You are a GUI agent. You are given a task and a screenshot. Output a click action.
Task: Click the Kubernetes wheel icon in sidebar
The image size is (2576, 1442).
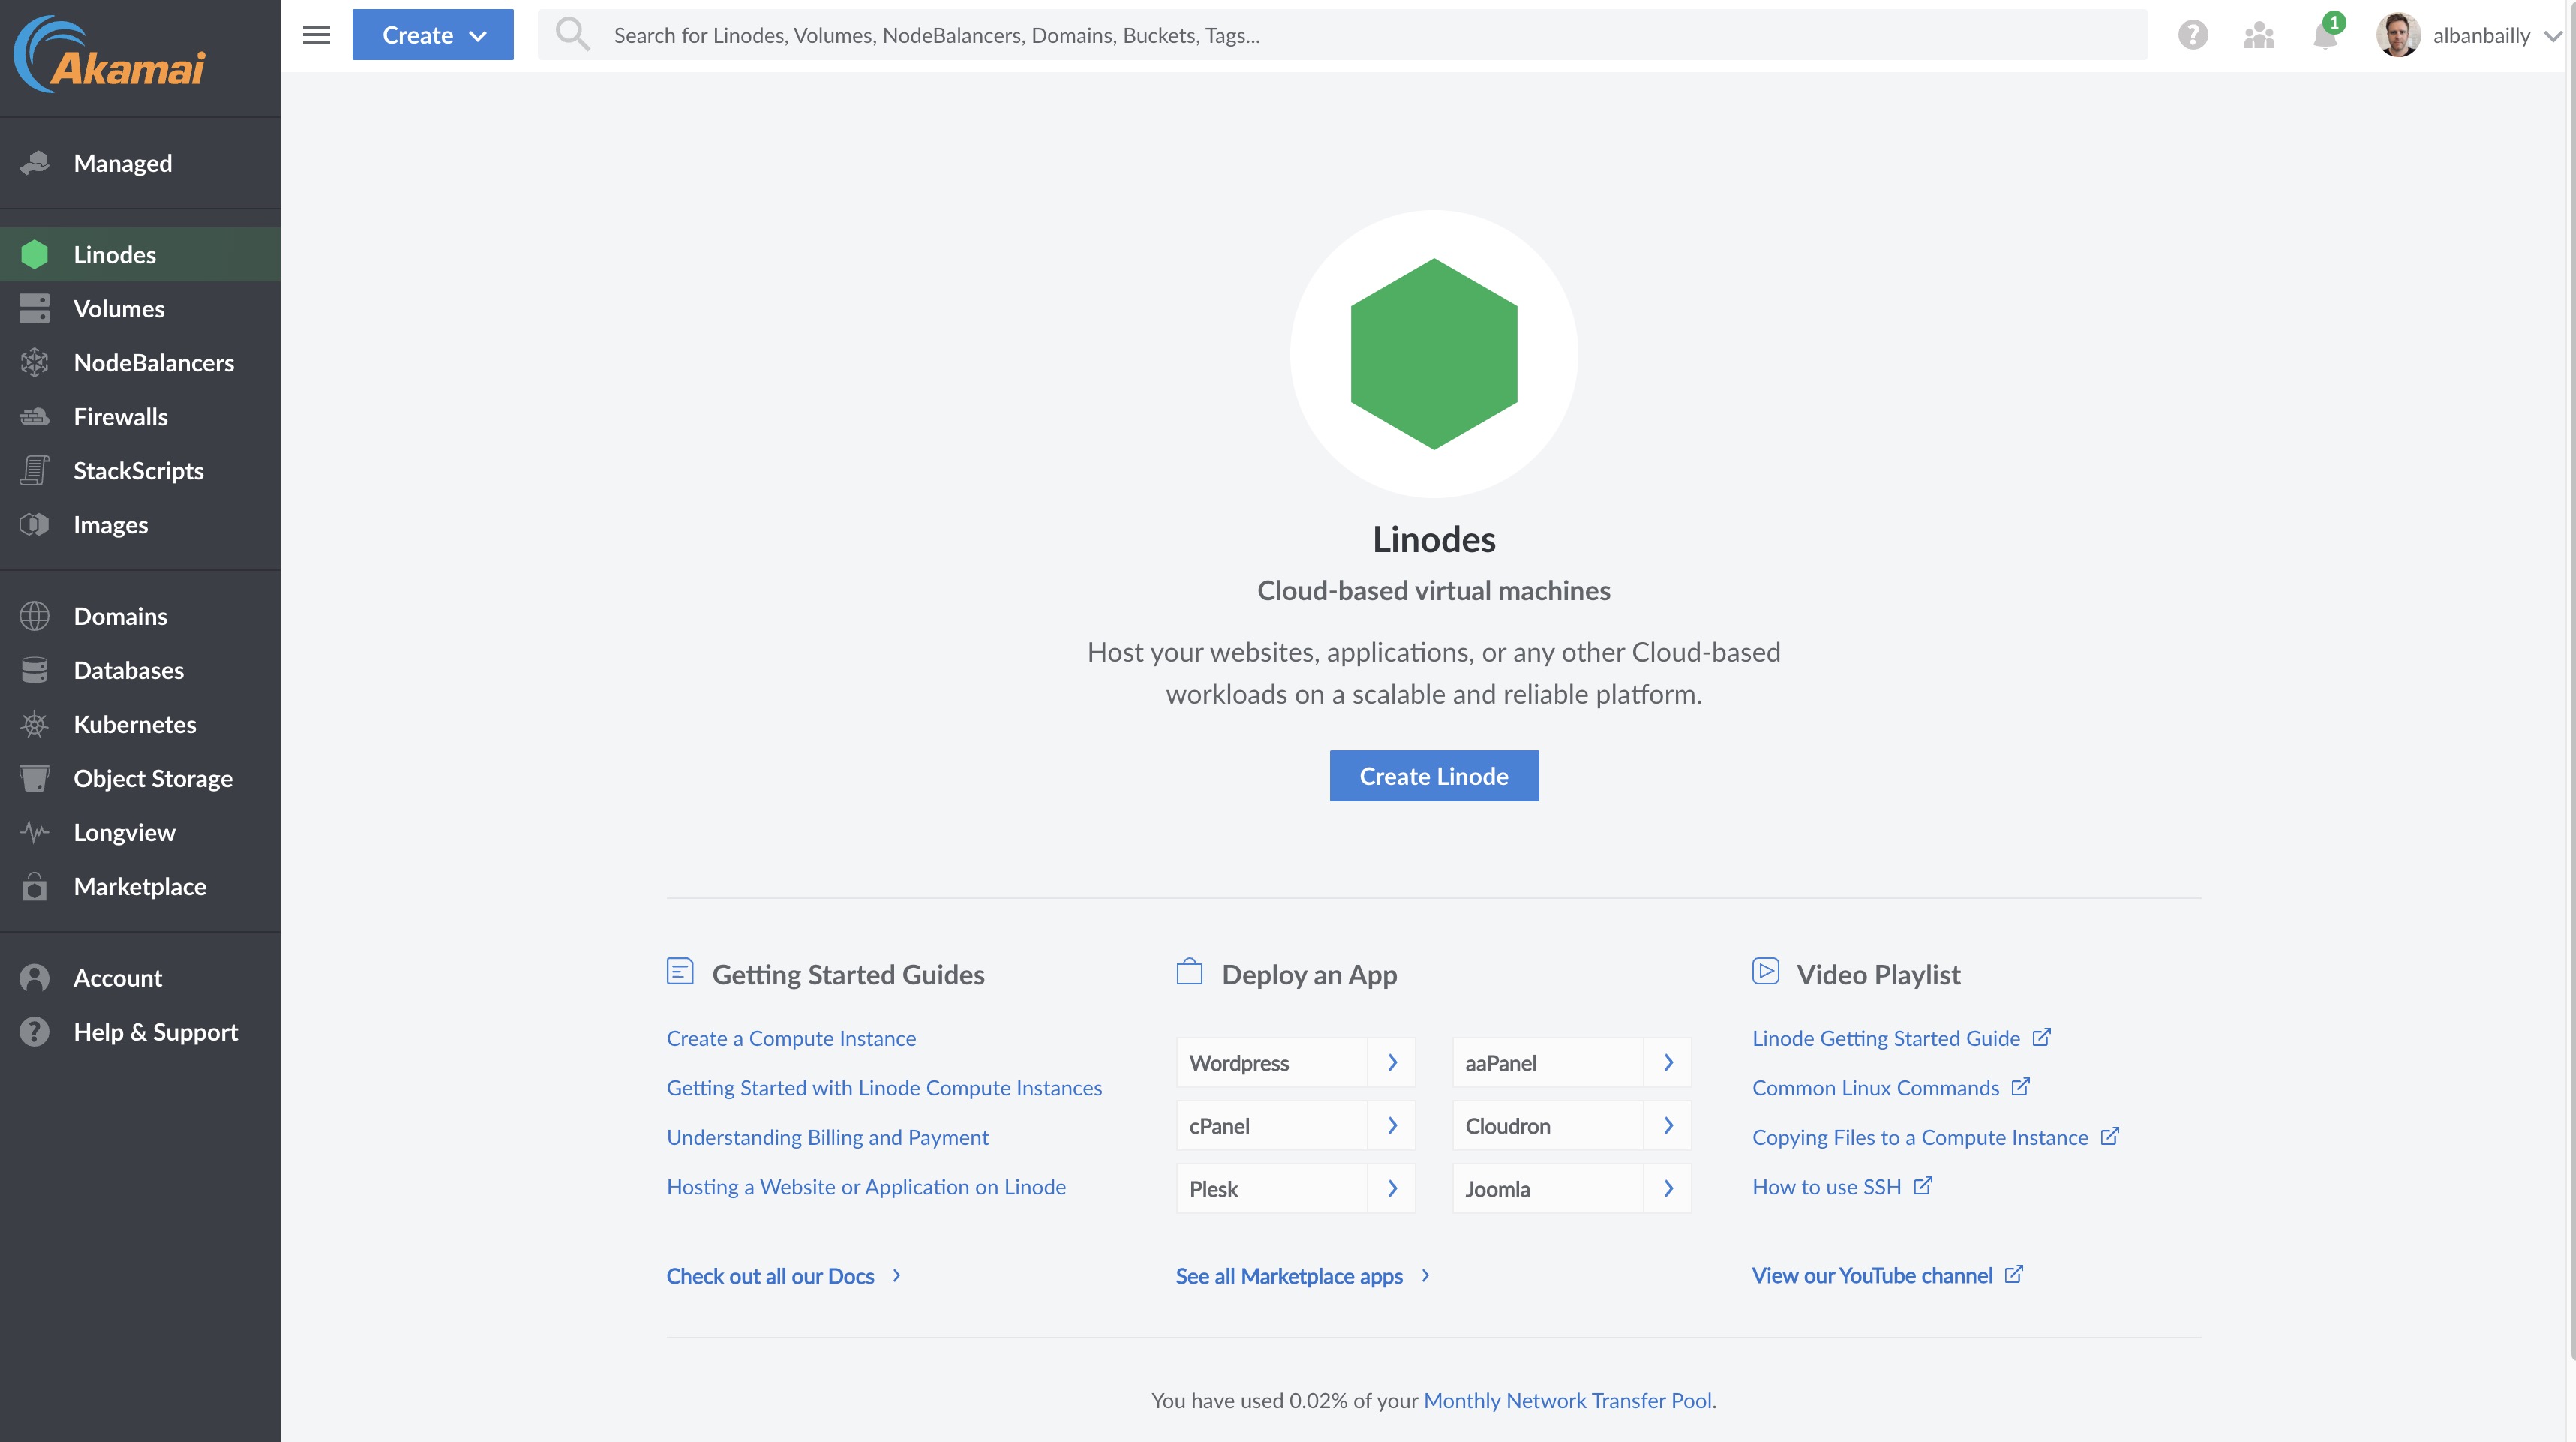[x=34, y=724]
